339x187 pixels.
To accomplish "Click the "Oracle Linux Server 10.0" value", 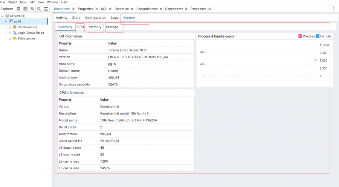I will tap(128, 50).
